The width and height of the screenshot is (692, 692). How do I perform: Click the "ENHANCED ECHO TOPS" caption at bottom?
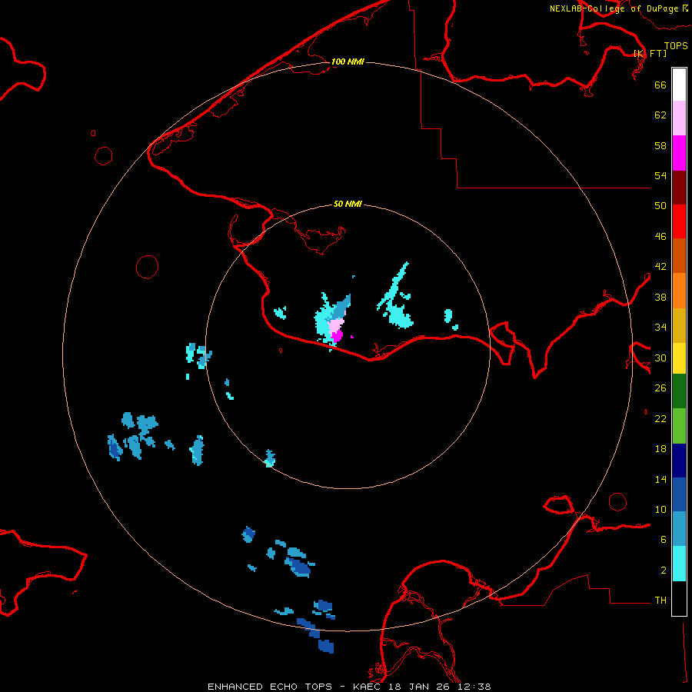(270, 687)
